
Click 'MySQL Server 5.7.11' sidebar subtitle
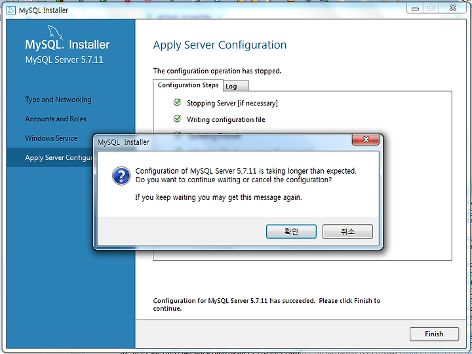[x=64, y=60]
